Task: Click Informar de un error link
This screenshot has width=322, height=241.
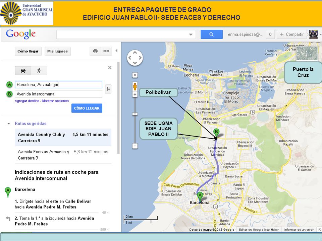Action: [x=299, y=230]
